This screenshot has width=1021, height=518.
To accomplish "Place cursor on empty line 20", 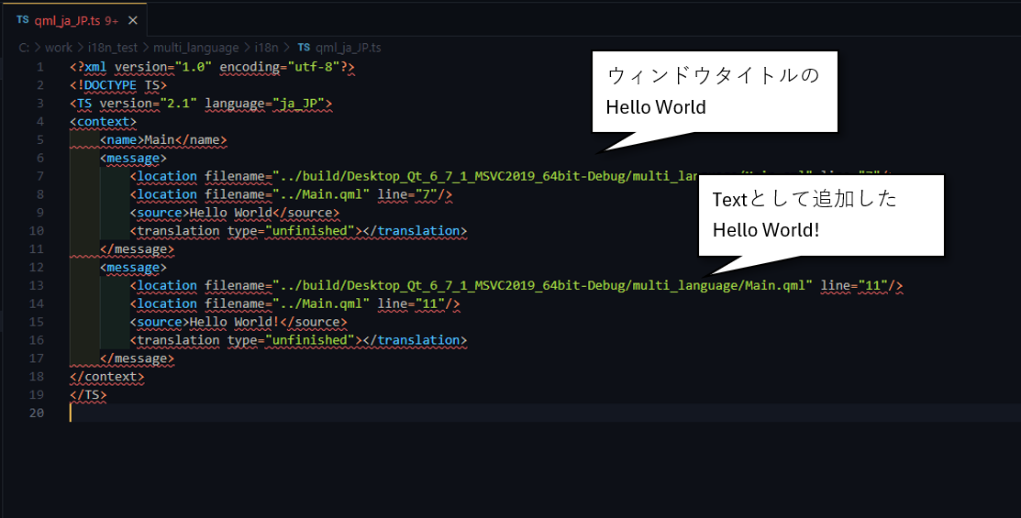I will click(x=275, y=413).
